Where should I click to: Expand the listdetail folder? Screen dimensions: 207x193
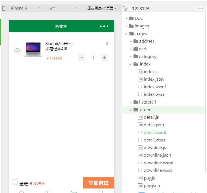131,102
